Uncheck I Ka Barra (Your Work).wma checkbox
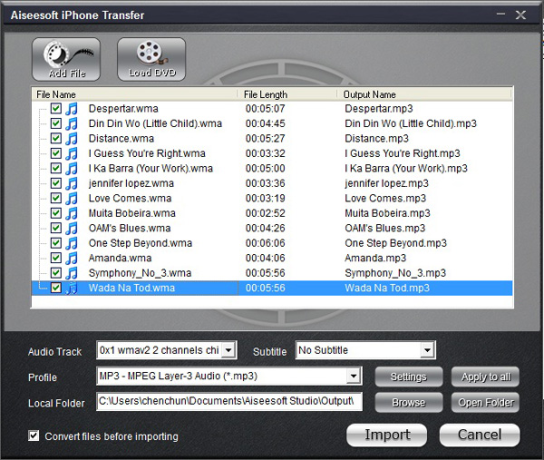Viewport: 544px width, 460px height. point(56,168)
